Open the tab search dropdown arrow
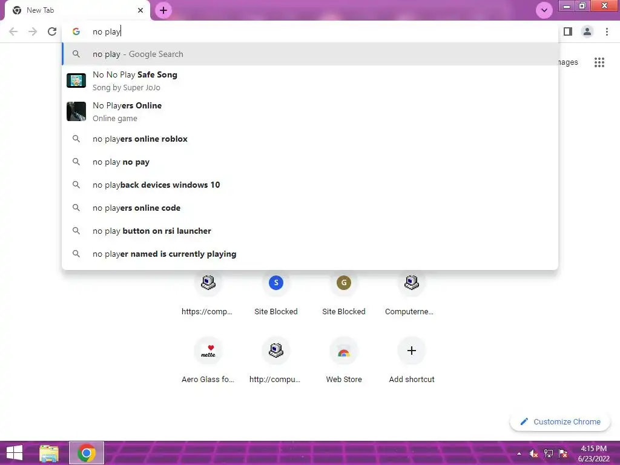This screenshot has width=620, height=465. [544, 10]
